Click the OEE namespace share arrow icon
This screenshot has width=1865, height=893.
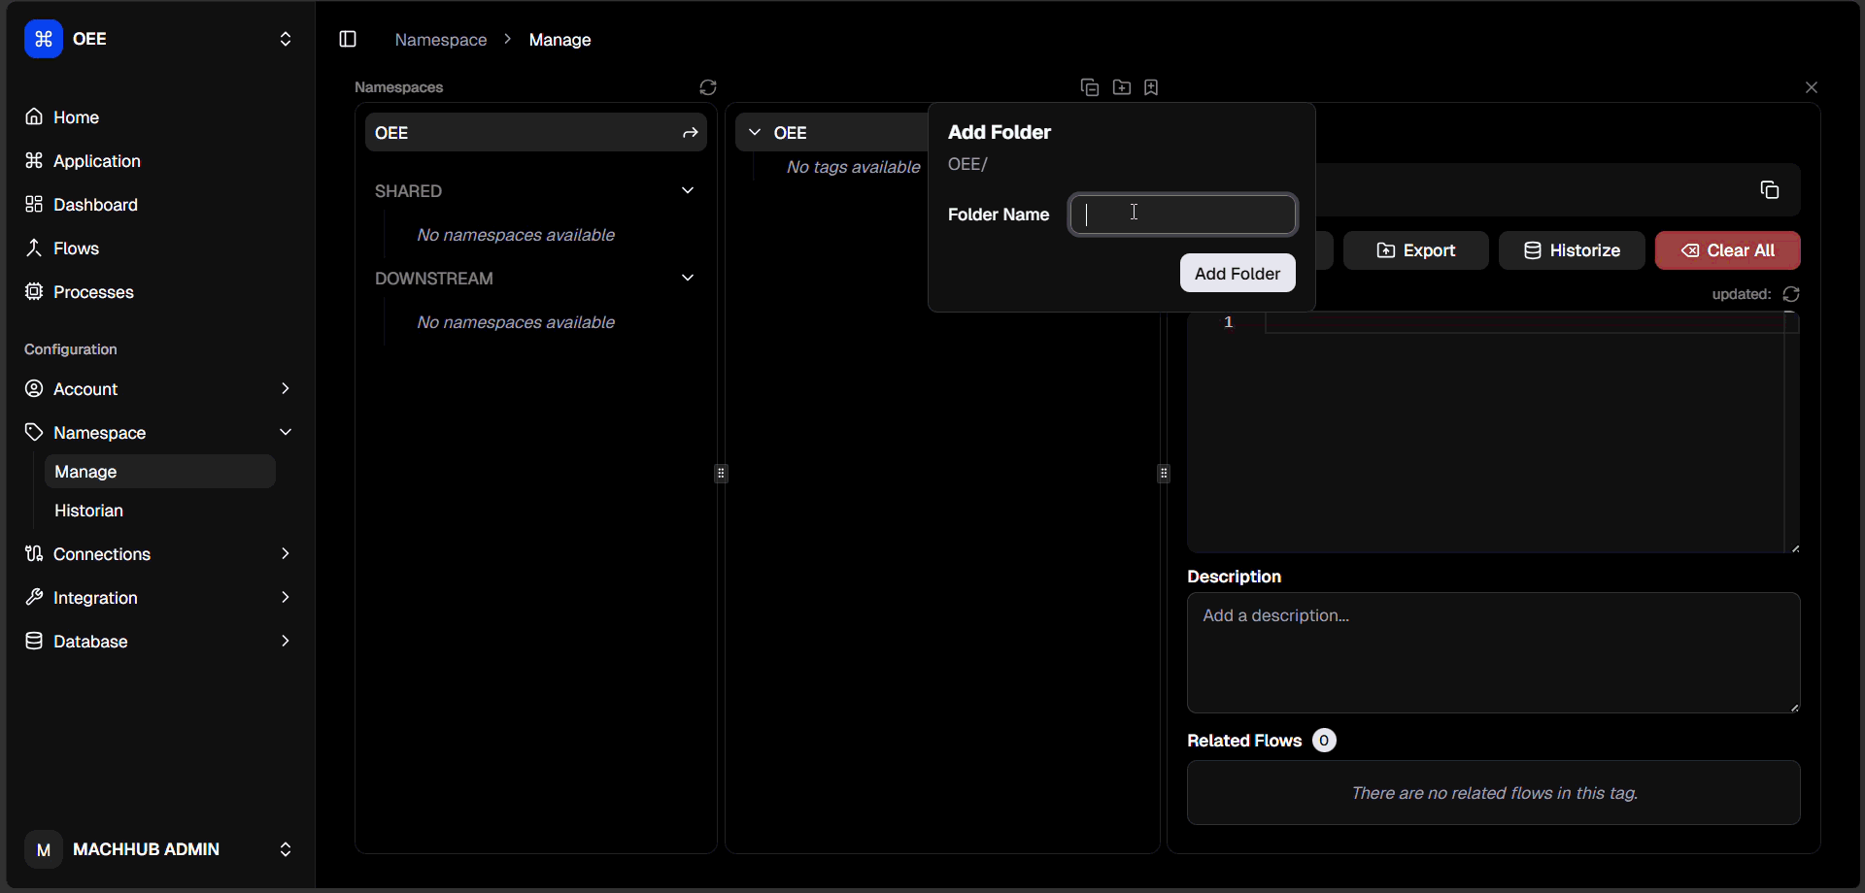point(690,133)
